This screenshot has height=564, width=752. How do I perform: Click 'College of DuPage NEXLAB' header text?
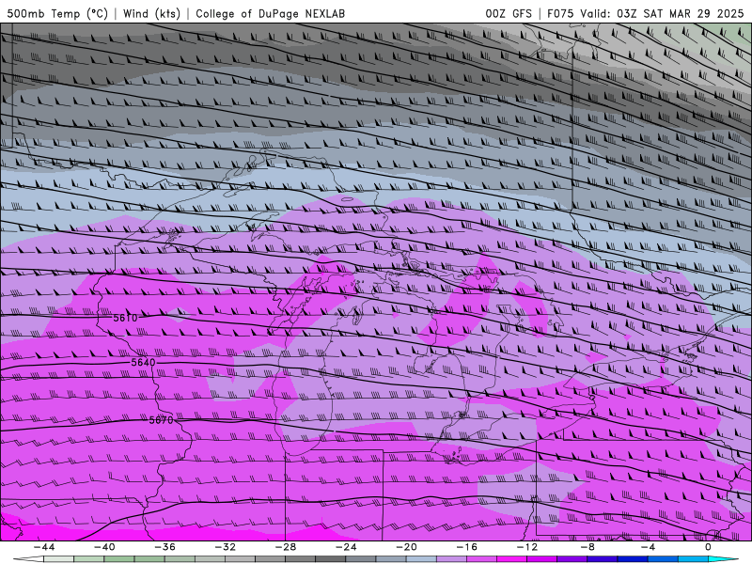270,13
